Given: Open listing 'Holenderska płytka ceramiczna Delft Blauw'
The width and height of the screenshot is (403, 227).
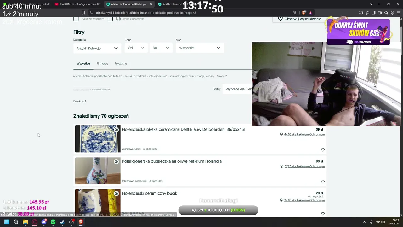Looking at the screenshot, I should [184, 130].
